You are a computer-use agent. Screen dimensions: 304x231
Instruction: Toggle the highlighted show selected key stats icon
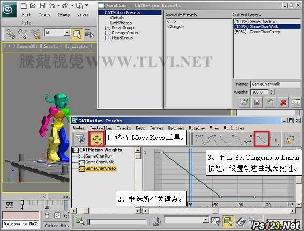click(x=228, y=221)
